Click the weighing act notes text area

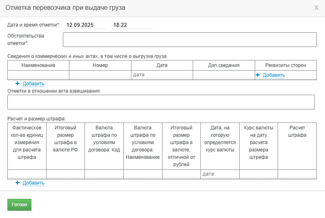(x=161, y=102)
